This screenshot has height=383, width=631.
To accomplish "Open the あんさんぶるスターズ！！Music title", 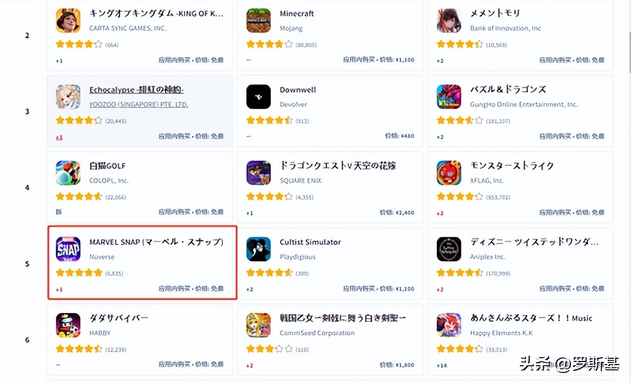I will (x=532, y=318).
